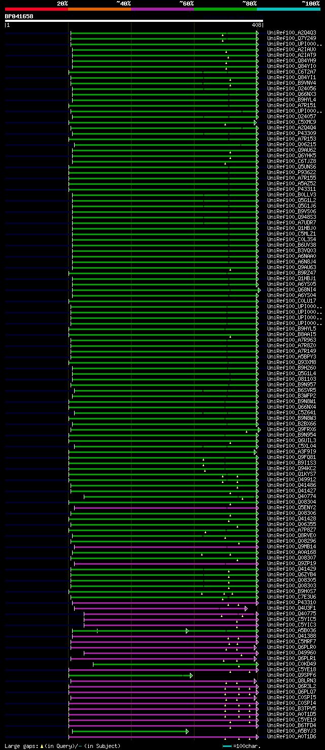Image resolution: width=325 pixels, height=750 pixels.
Task: Open hit UniRef100_Q7Y249
Action: [291, 38]
